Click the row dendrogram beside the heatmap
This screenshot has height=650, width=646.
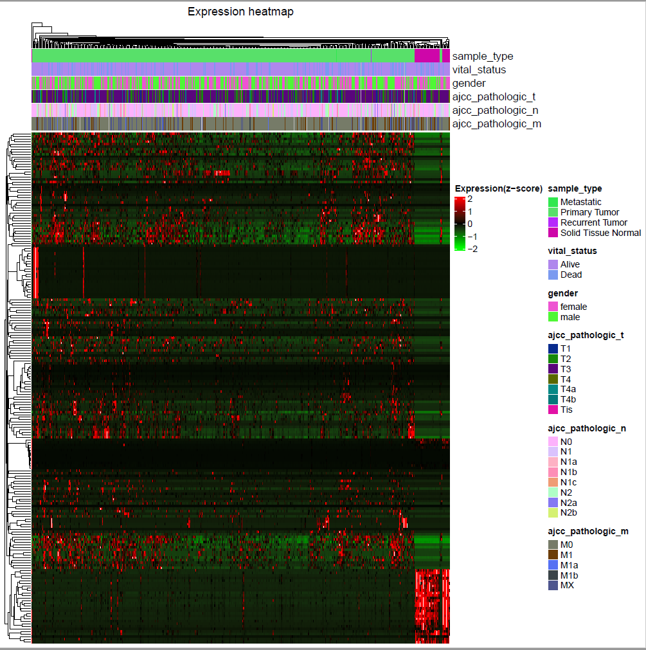coord(18,388)
